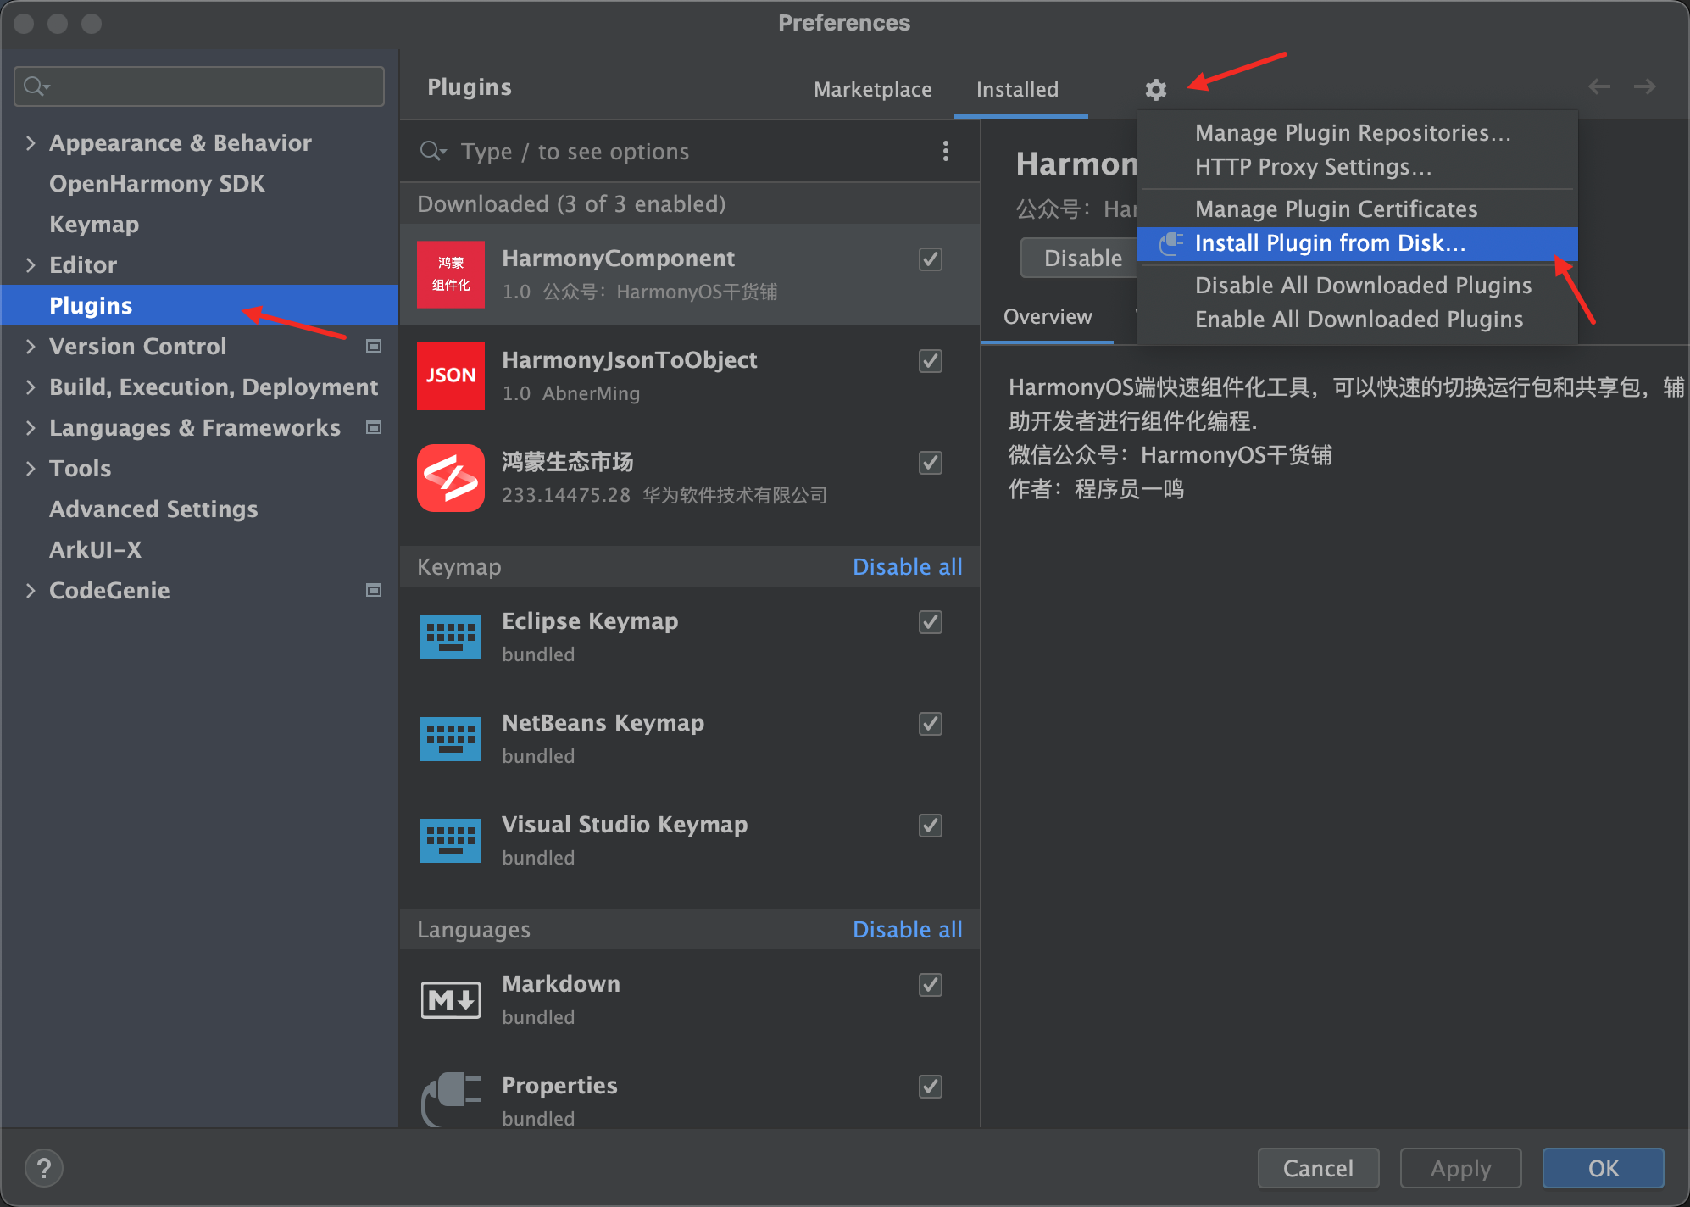Click the back navigation arrow
1690x1207 pixels.
[1598, 86]
